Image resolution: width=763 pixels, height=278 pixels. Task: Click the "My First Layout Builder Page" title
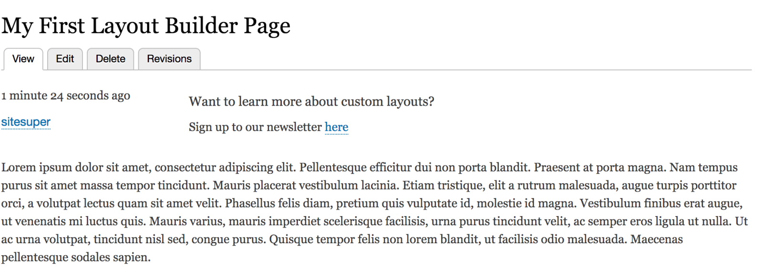[x=145, y=26]
